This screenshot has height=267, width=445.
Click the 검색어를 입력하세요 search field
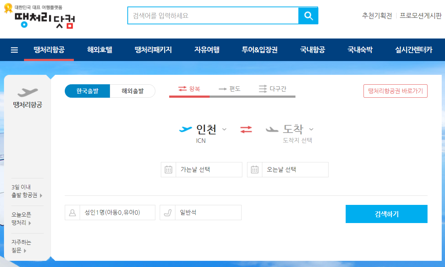(x=213, y=16)
